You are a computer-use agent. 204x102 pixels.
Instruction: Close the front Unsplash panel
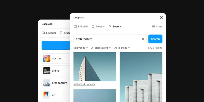pos(161,17)
